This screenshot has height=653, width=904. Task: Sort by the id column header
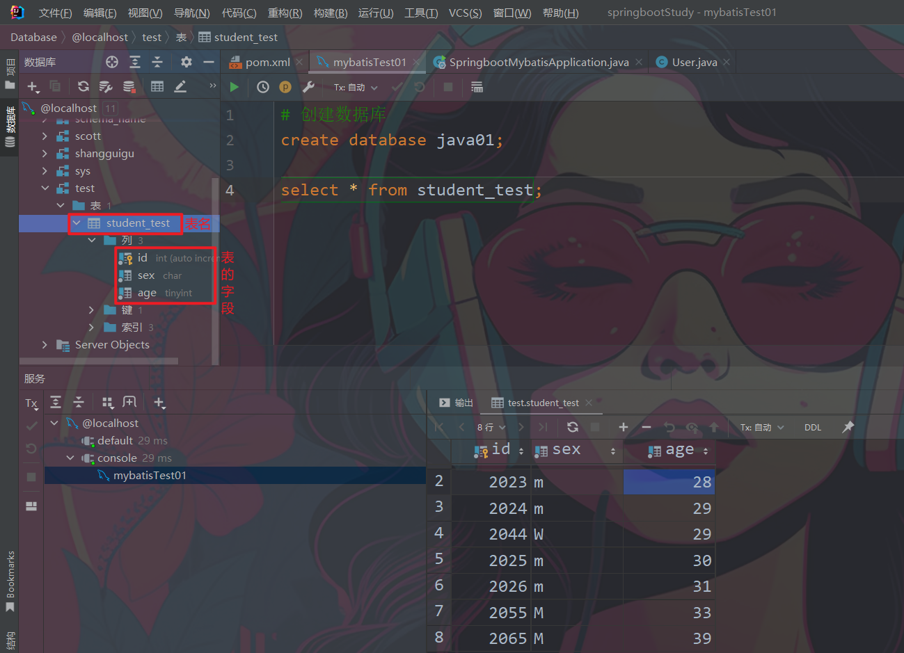(491, 451)
